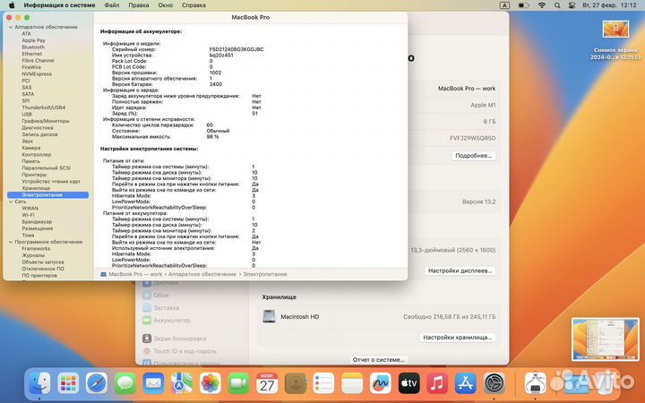The height and width of the screenshot is (403, 645).
Task: Open Launchpad in the Dock
Action: (x=68, y=383)
